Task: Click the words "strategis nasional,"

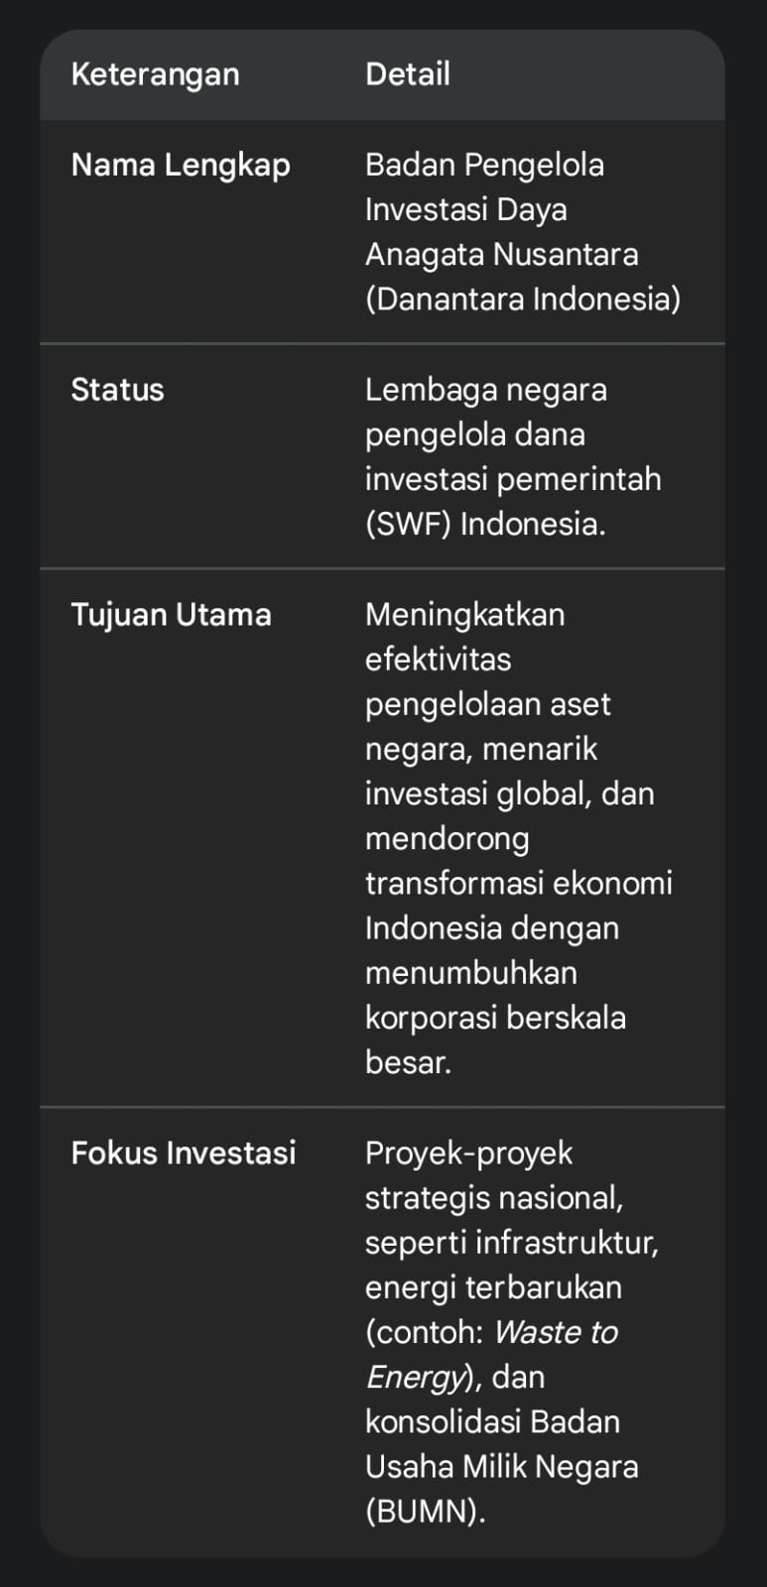Action: point(494,1198)
